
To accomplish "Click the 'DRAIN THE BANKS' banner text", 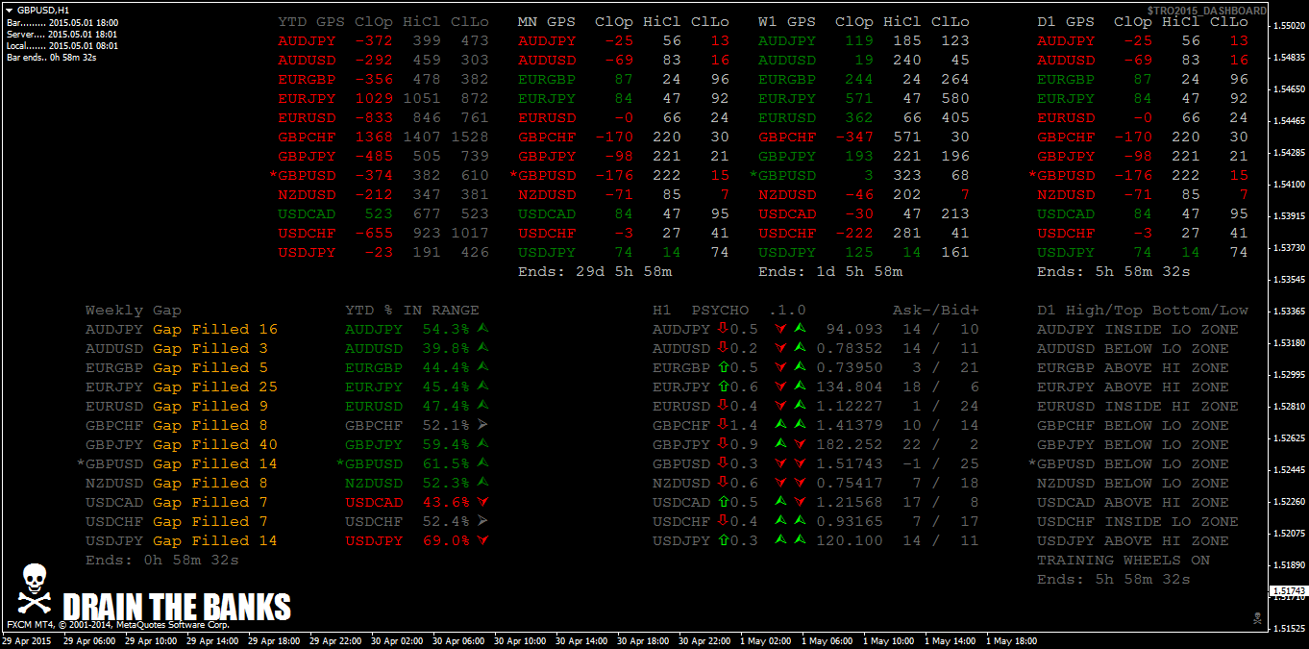I will tap(177, 607).
